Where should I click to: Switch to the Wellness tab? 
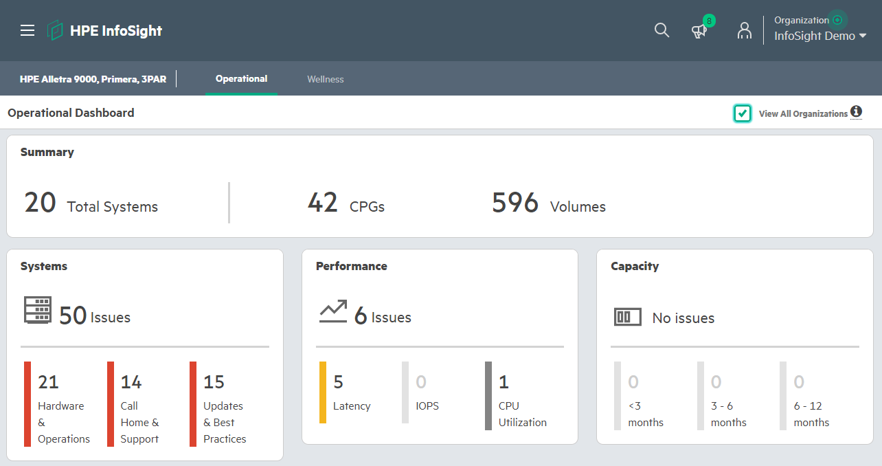click(326, 79)
